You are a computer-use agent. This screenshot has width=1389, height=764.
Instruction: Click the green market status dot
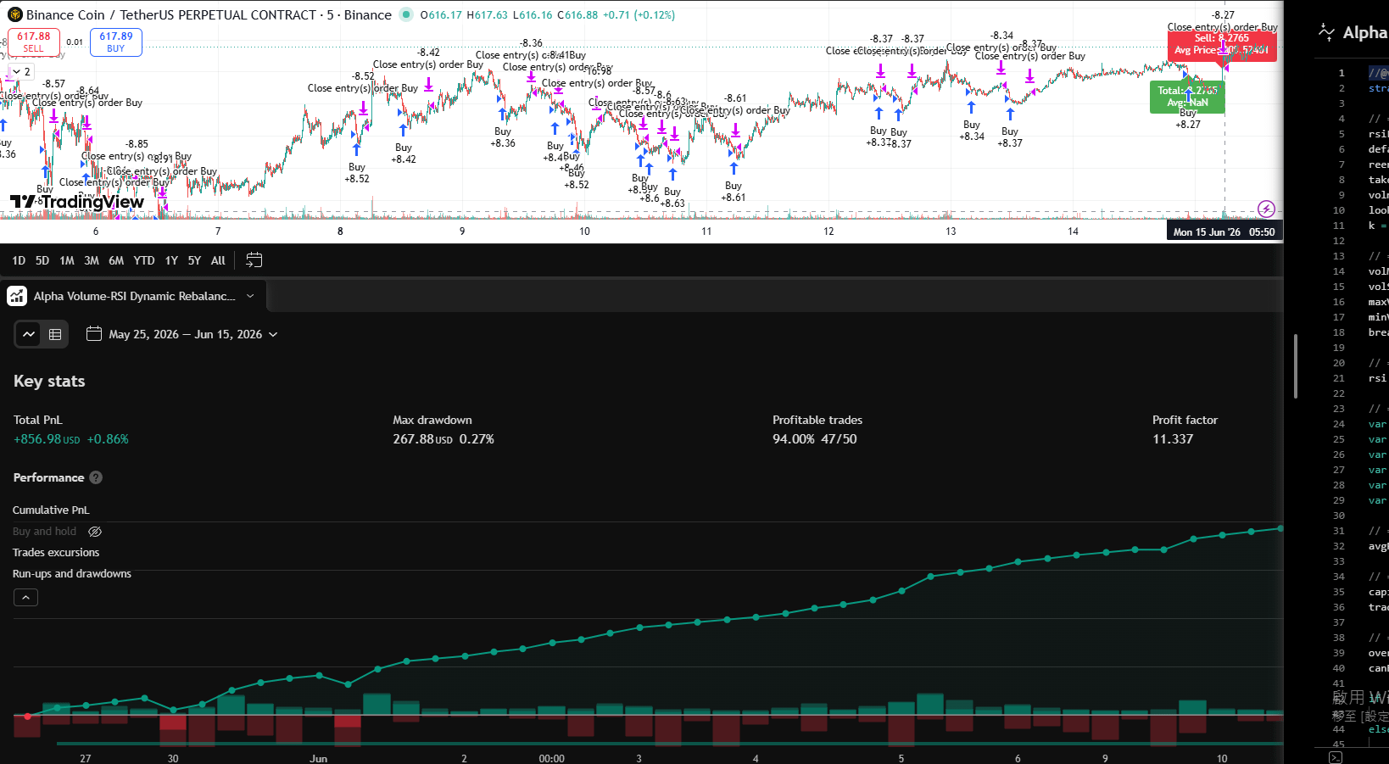point(406,14)
